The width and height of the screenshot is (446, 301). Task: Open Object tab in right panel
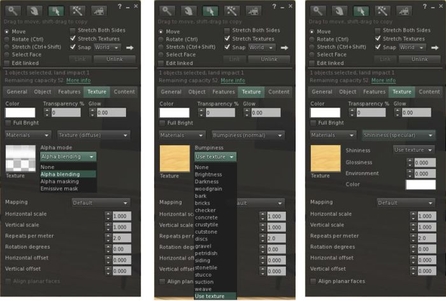coord(347,92)
